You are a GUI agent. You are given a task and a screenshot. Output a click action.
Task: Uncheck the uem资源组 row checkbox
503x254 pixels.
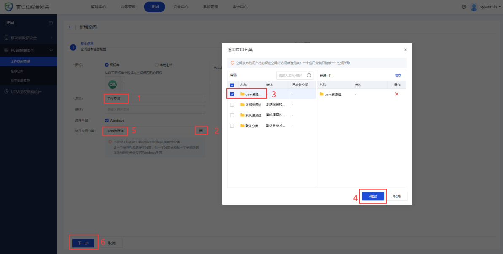click(x=232, y=94)
